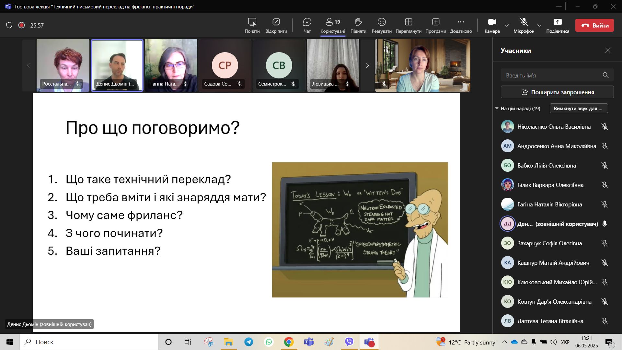Toggle the Camera on or off

(492, 22)
